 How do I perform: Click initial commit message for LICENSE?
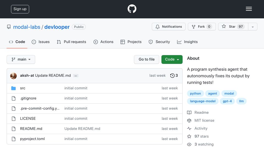pos(76,118)
